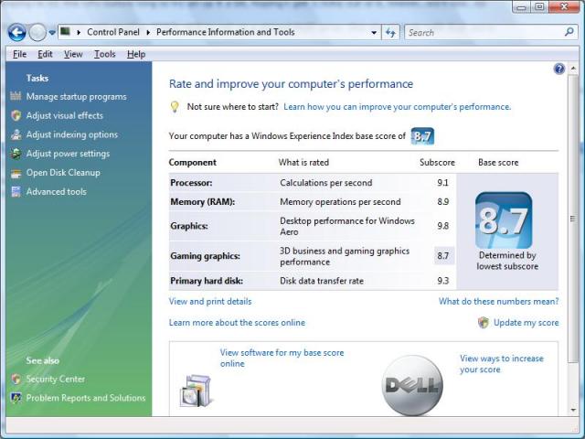Click the Adjust indexing options icon
The image size is (585, 439).
click(x=16, y=134)
